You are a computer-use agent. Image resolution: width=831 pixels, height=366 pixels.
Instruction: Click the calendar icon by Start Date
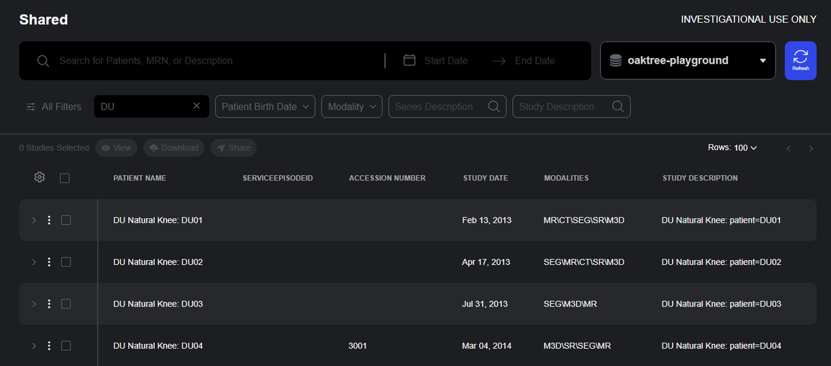tap(409, 60)
